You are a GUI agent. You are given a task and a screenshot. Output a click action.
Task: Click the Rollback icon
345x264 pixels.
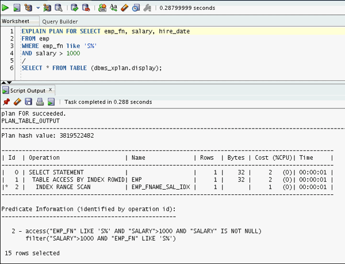tap(85, 8)
